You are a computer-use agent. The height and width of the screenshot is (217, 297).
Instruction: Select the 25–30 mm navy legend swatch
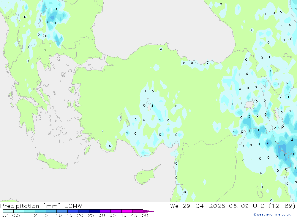pos(94,211)
